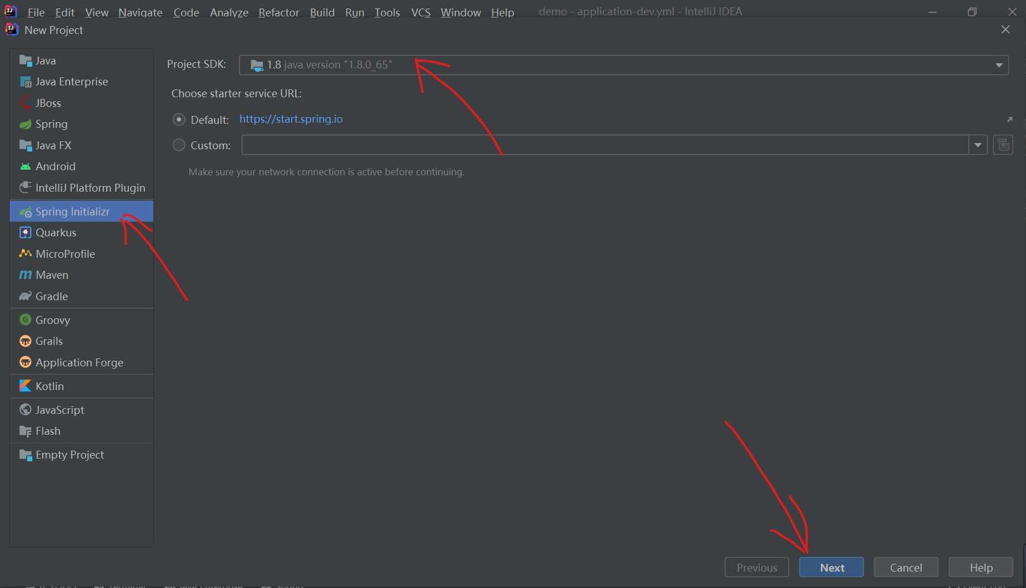Click the JBoss icon in sidebar
Screen dimensions: 1026x588
(25, 103)
